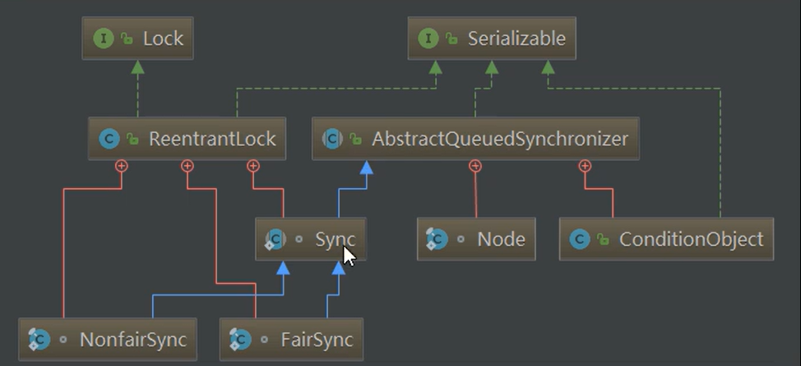
Task: Select the AbstractQueuedSynchronizer class node
Action: click(x=475, y=139)
